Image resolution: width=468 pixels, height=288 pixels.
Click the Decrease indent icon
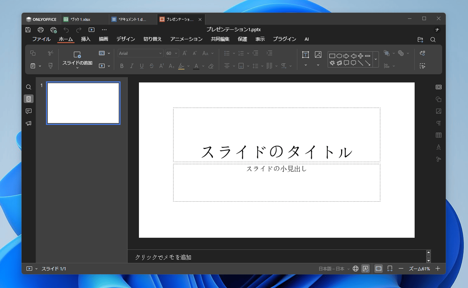256,53
